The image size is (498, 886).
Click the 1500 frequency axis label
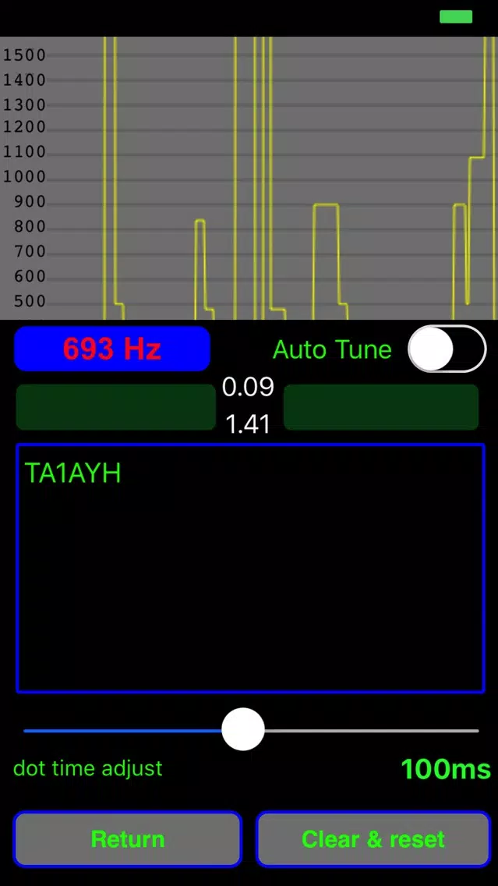click(x=24, y=55)
